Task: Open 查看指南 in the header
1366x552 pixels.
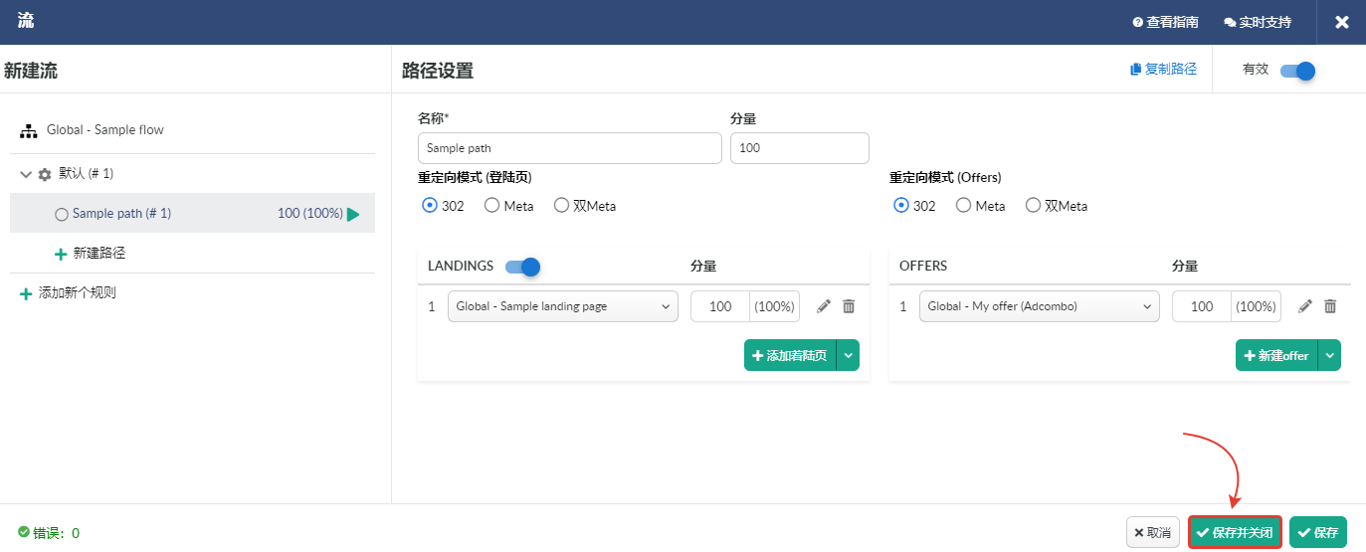Action: point(1165,22)
